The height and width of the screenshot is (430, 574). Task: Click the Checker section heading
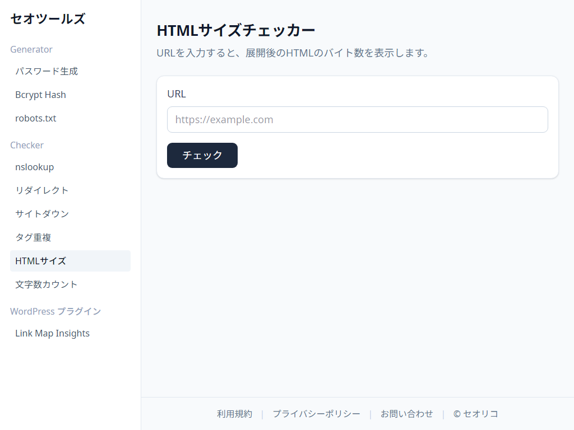click(x=26, y=145)
